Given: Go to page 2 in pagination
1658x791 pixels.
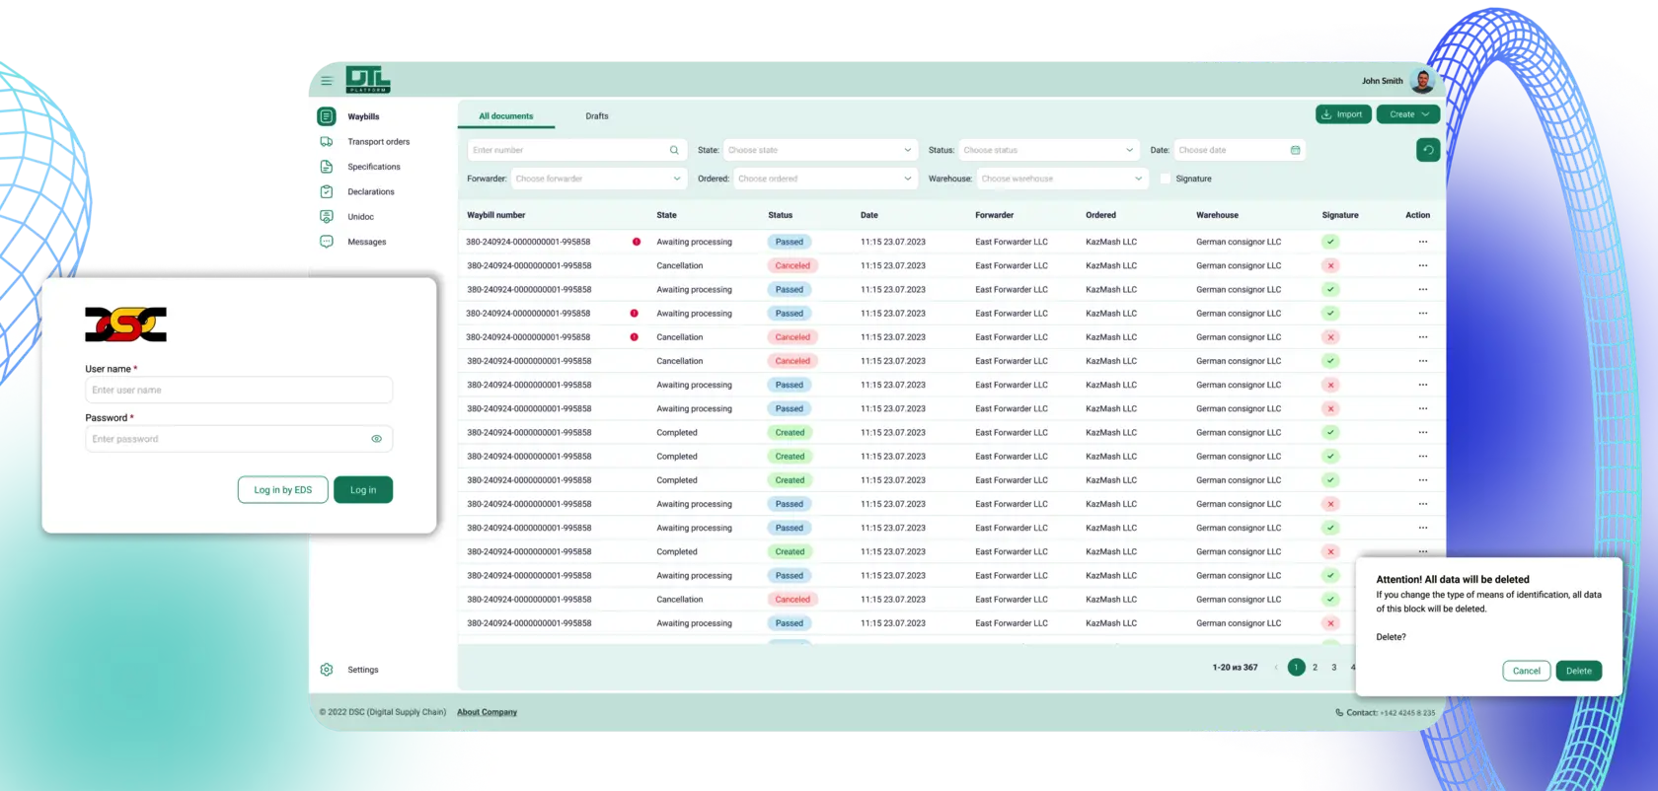Looking at the screenshot, I should pyautogui.click(x=1315, y=668).
